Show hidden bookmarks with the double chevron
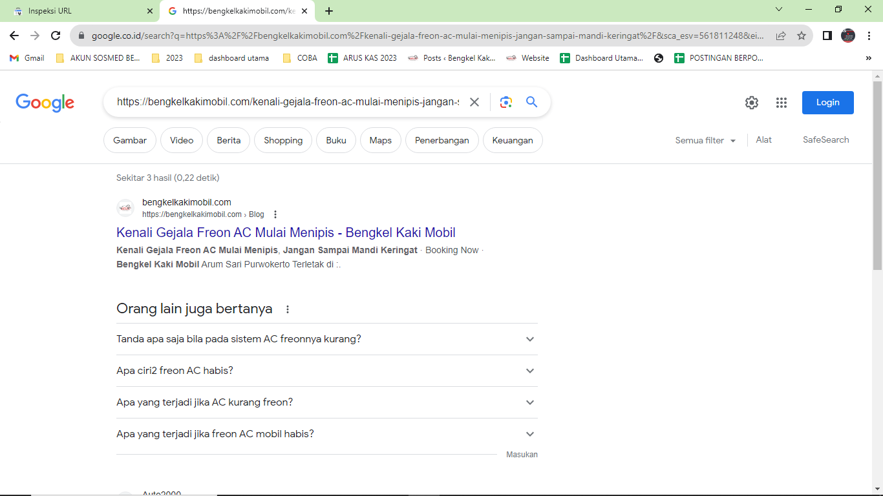 point(868,58)
